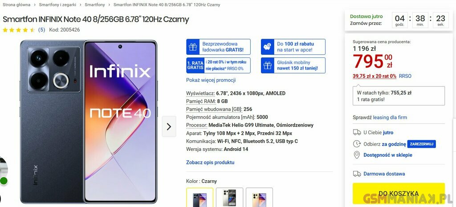This screenshot has height=207, width=456.
Task: Select the black color variant thumbnail
Action: point(200,198)
